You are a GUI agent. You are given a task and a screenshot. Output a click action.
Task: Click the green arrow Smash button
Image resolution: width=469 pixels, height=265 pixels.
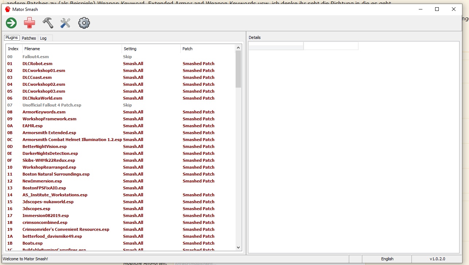[x=11, y=23]
